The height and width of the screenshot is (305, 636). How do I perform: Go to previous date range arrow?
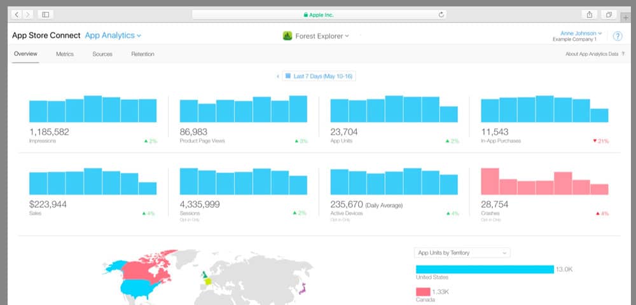pyautogui.click(x=278, y=76)
